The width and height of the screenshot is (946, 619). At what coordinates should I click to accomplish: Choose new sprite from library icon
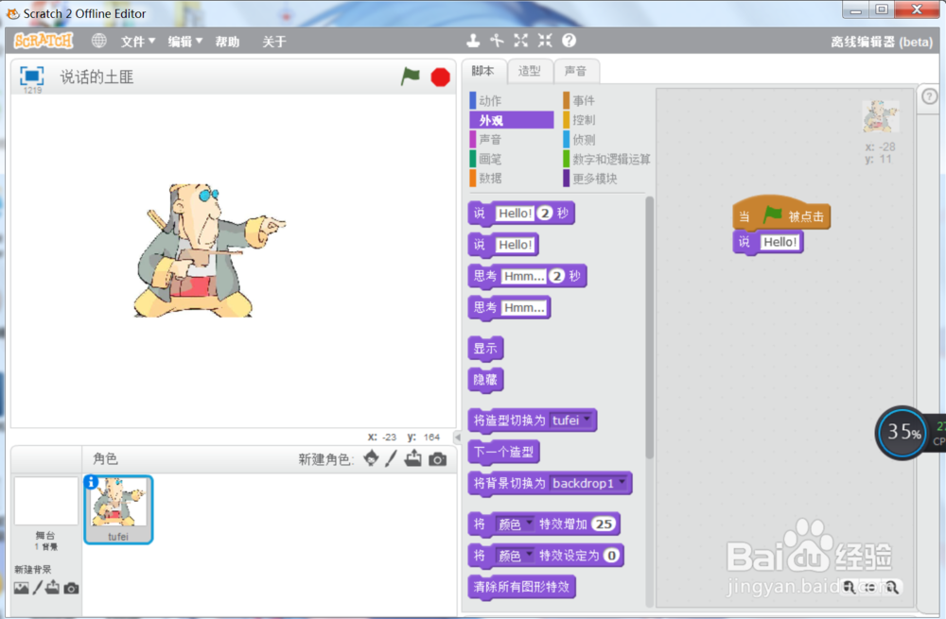pyautogui.click(x=371, y=458)
